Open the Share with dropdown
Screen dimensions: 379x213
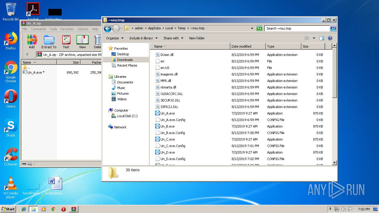click(x=174, y=38)
